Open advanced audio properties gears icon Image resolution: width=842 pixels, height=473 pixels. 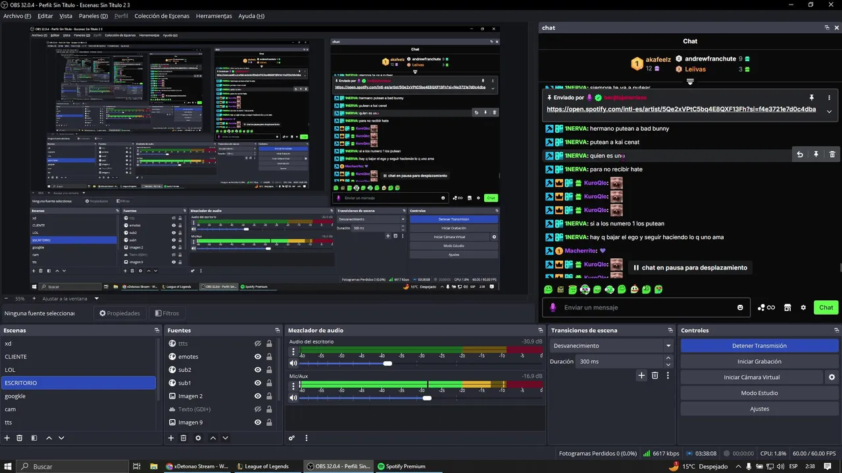coord(292,438)
